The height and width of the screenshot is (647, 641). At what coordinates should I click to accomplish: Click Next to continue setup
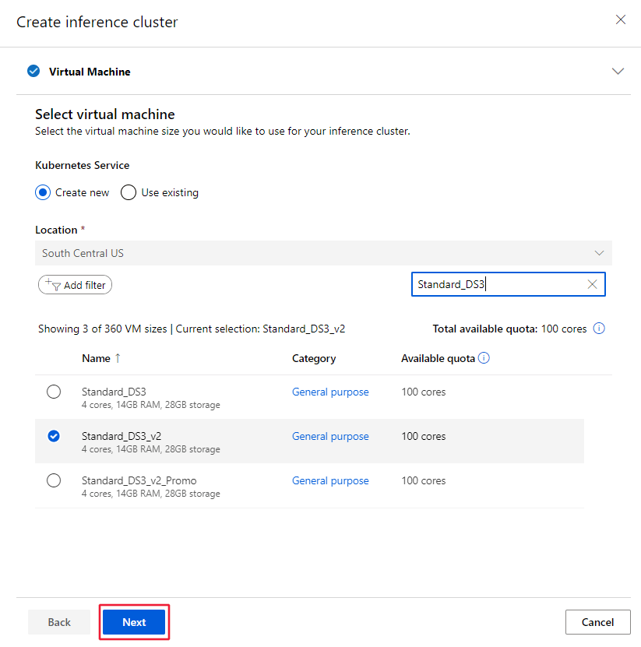tap(133, 621)
